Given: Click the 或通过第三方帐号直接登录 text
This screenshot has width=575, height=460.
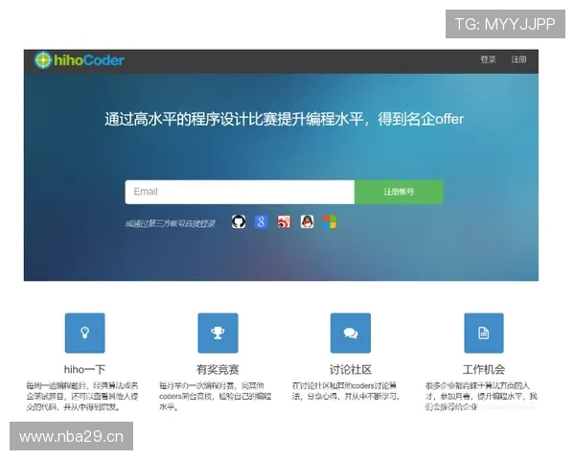Looking at the screenshot, I should point(171,223).
